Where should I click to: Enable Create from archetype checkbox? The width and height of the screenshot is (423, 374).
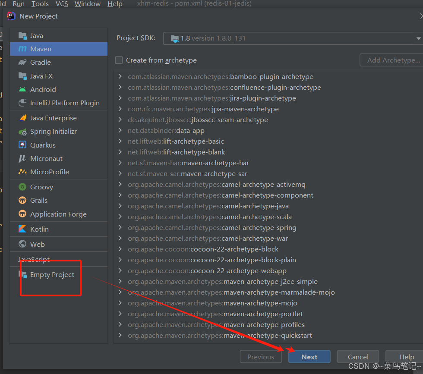point(119,60)
